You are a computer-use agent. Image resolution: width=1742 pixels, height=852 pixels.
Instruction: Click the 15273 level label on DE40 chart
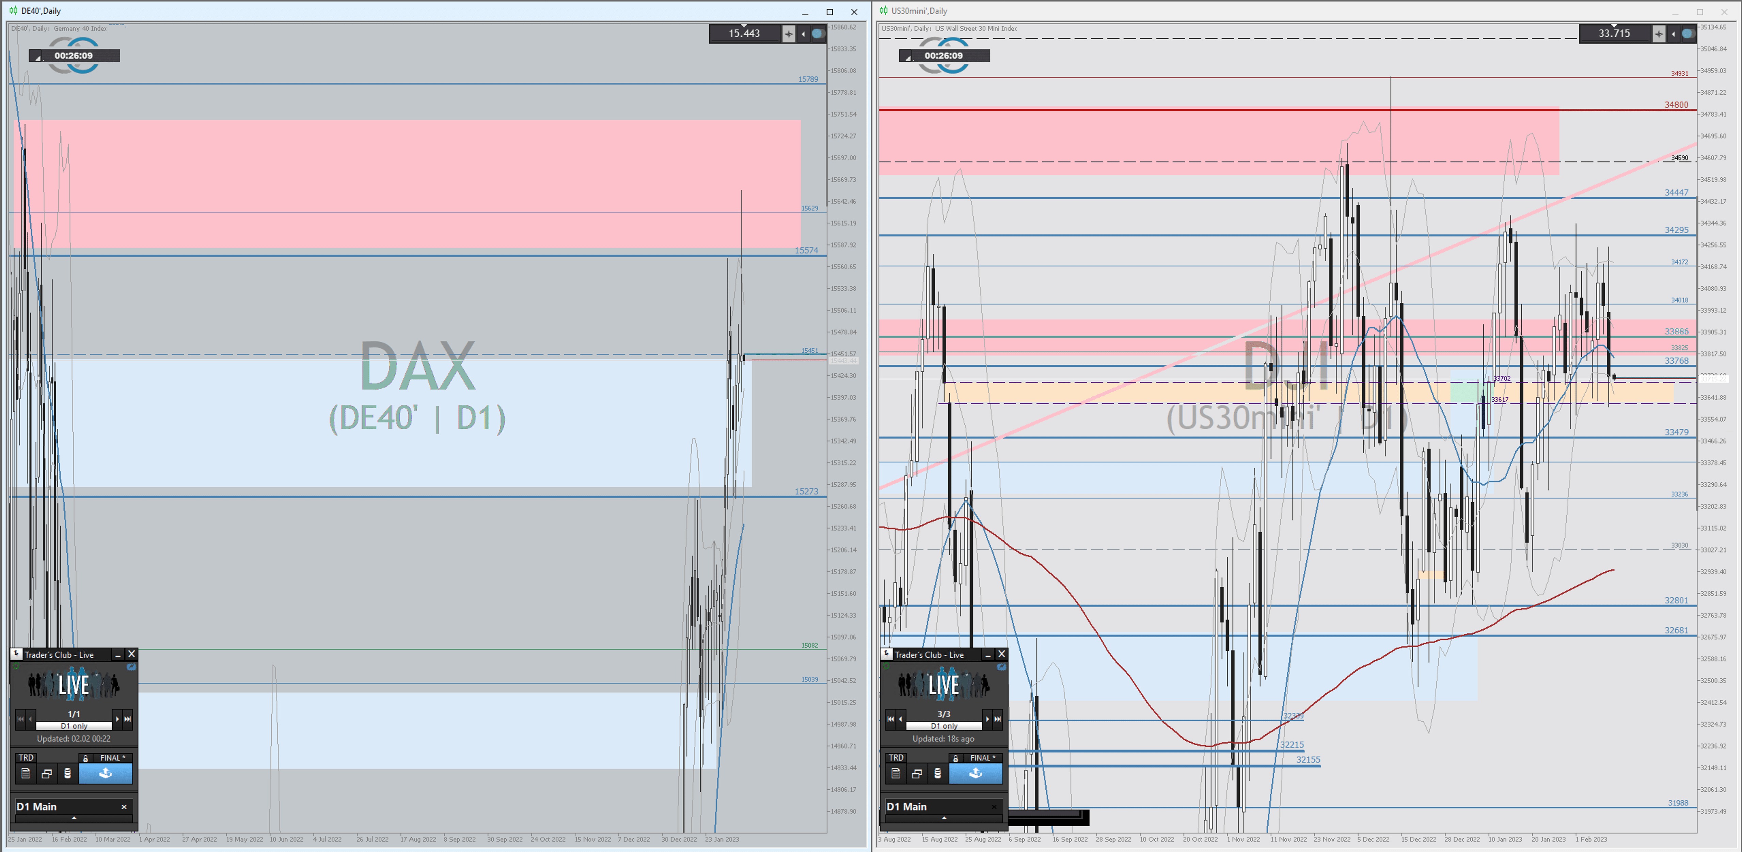[x=806, y=492]
